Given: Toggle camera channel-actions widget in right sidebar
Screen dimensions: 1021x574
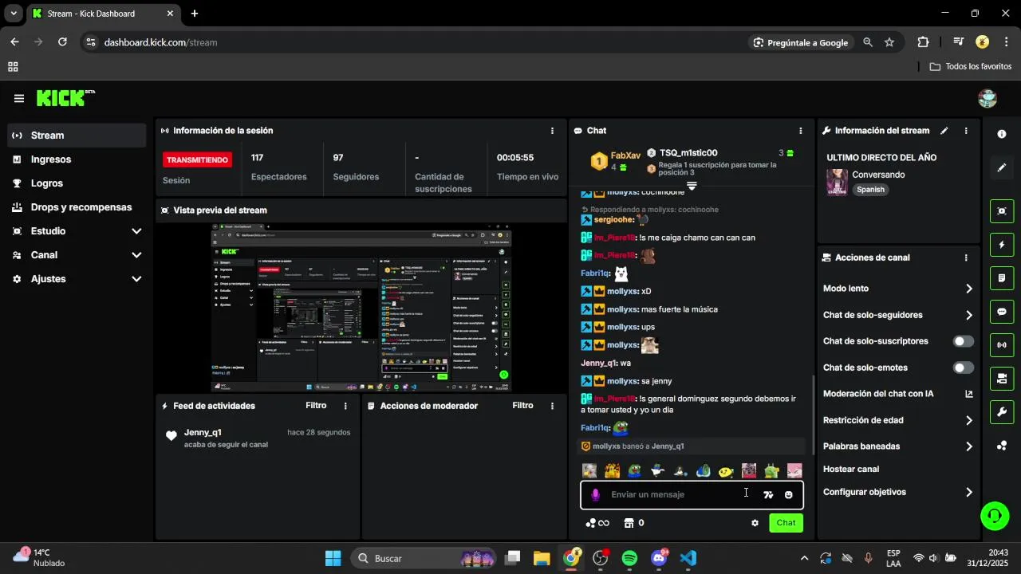Looking at the screenshot, I should [1002, 379].
